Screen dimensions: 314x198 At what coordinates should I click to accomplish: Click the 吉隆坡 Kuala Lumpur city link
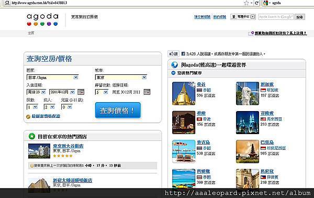(267, 114)
